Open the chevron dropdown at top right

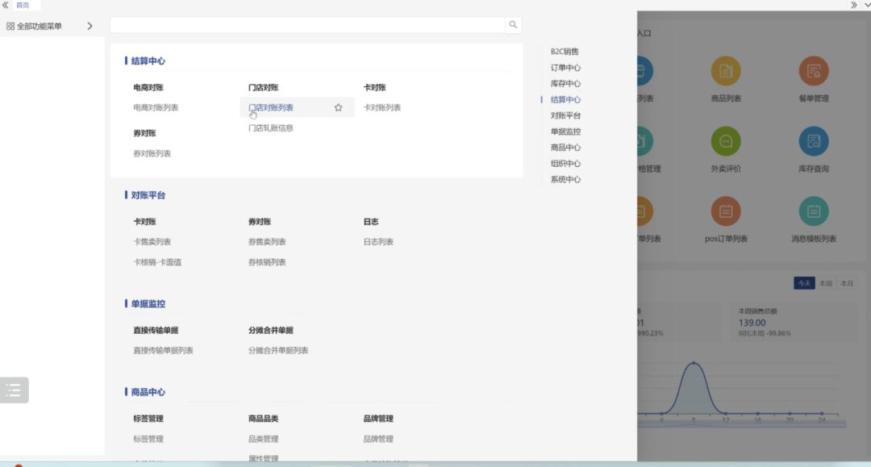tap(867, 6)
